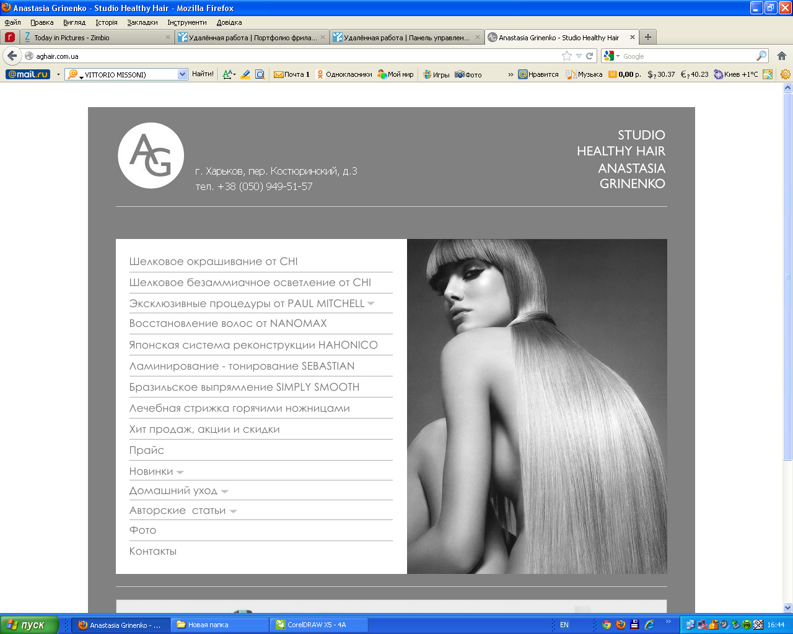Click the search magnifier in Google box
This screenshot has height=634, width=793.
click(761, 56)
